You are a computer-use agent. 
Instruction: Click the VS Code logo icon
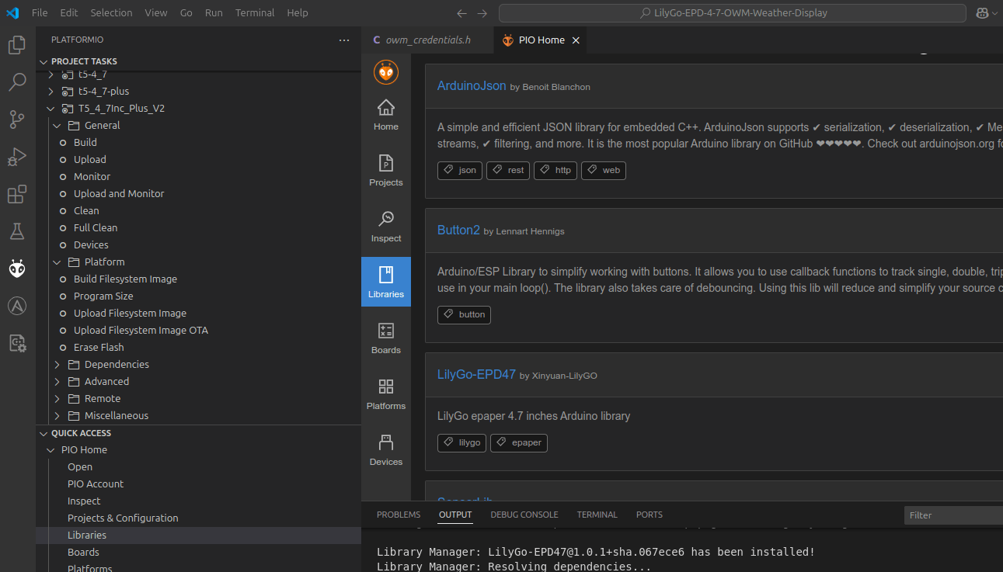pyautogui.click(x=12, y=12)
